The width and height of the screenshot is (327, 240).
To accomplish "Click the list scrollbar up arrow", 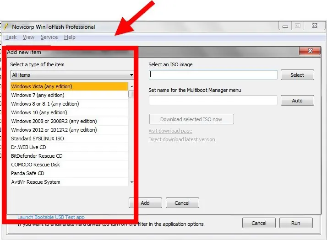I will (x=131, y=86).
